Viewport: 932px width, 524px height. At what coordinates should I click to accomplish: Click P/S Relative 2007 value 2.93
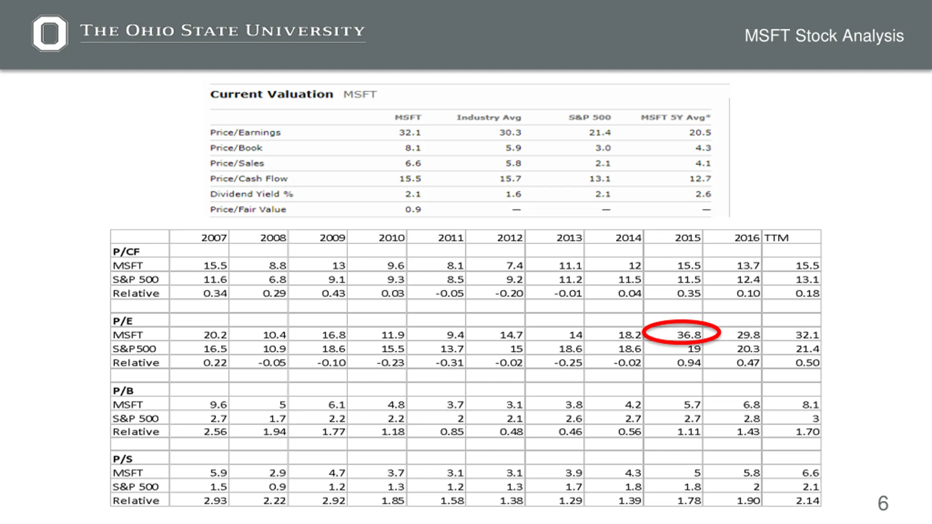click(x=215, y=501)
